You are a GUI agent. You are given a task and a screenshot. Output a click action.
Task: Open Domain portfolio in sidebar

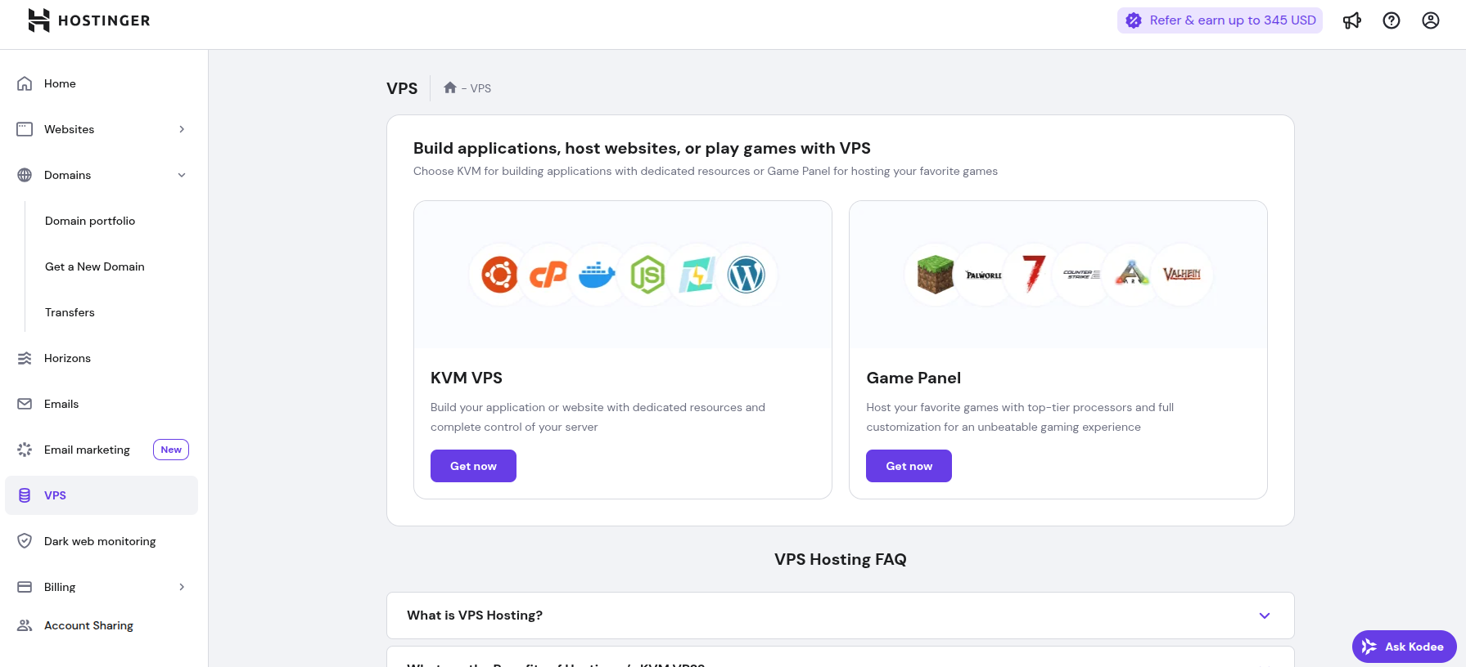click(x=90, y=221)
